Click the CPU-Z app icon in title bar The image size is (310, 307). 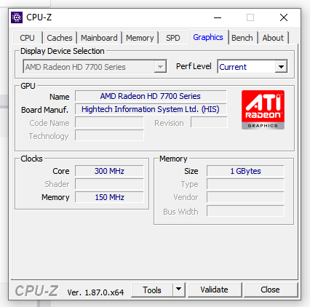coord(17,17)
